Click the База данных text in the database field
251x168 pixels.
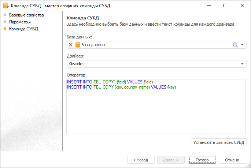click(93, 45)
